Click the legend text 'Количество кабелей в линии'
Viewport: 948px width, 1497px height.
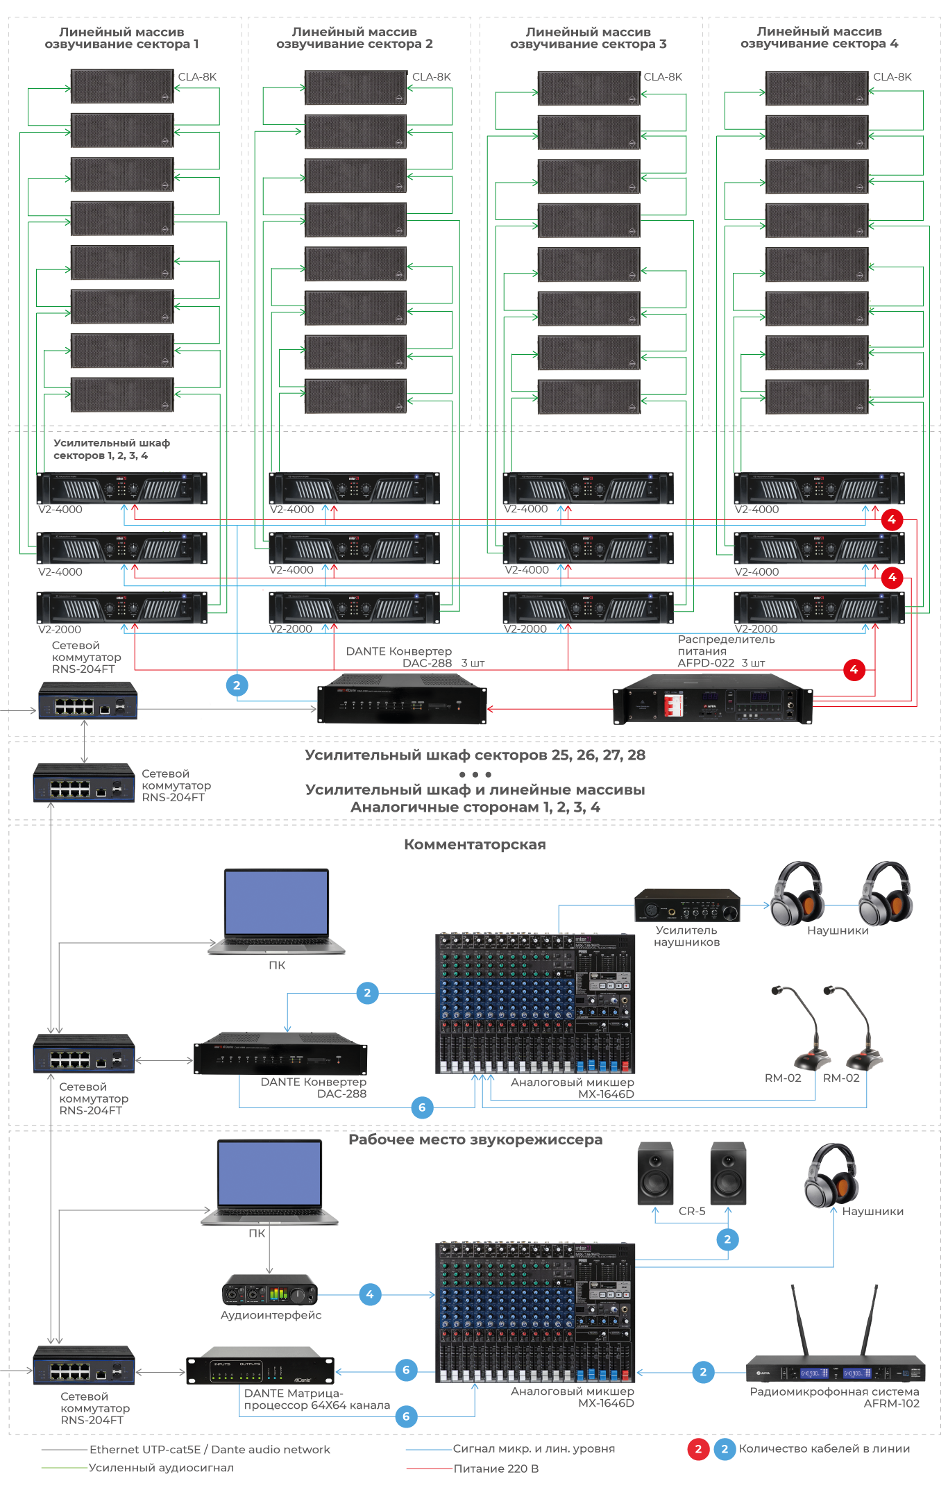824,1448
